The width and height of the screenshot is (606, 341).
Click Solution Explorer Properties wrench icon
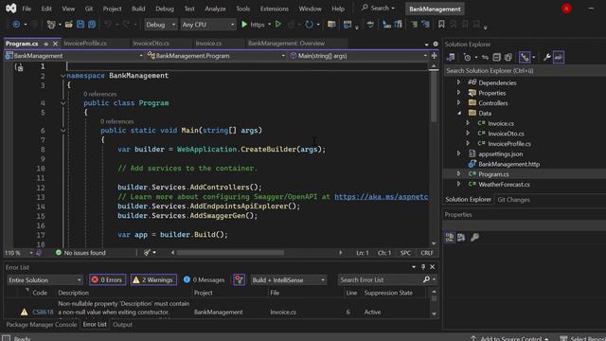coord(547,58)
